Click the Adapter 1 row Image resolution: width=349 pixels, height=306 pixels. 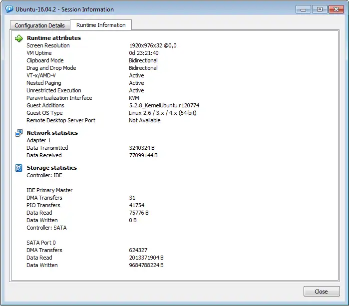[x=39, y=140]
